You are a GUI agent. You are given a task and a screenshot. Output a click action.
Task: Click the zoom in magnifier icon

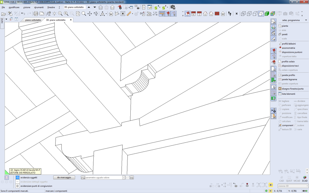[x=66, y=14]
